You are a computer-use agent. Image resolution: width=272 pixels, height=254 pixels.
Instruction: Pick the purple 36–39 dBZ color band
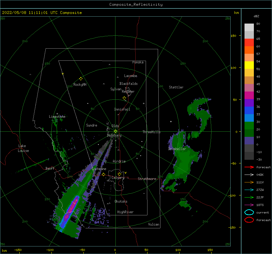249,103
